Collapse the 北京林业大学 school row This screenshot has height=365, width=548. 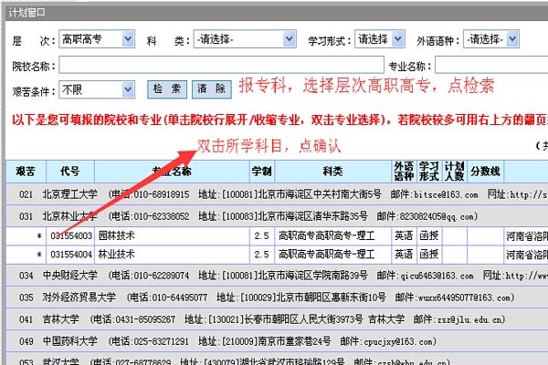pos(72,216)
